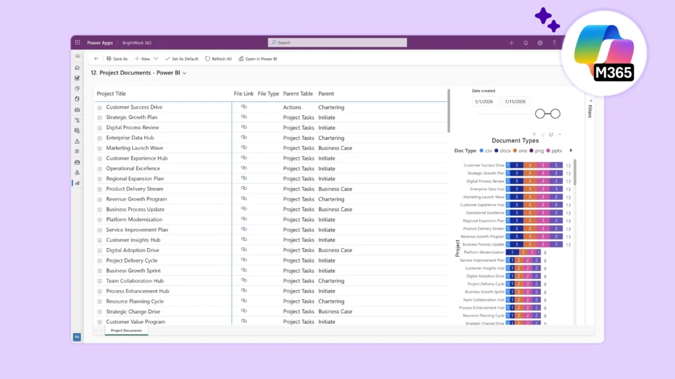Open notifications bell icon
The image size is (675, 379).
point(525,43)
